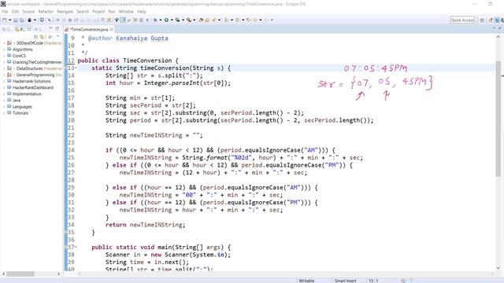Click the Quick Access search field
Image resolution: width=504 pixels, height=283 pixels.
click(462, 20)
